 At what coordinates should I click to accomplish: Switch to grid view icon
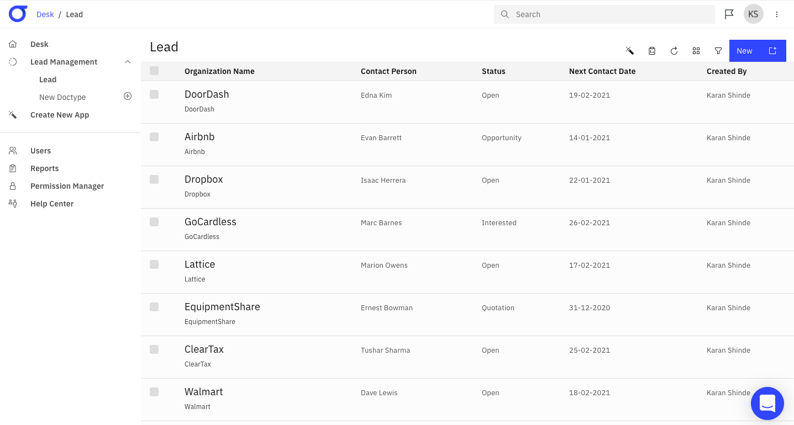[x=696, y=51]
